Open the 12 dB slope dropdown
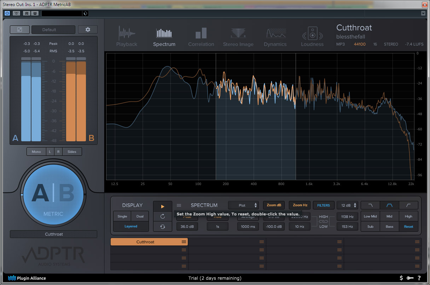The image size is (430, 285). click(x=347, y=205)
